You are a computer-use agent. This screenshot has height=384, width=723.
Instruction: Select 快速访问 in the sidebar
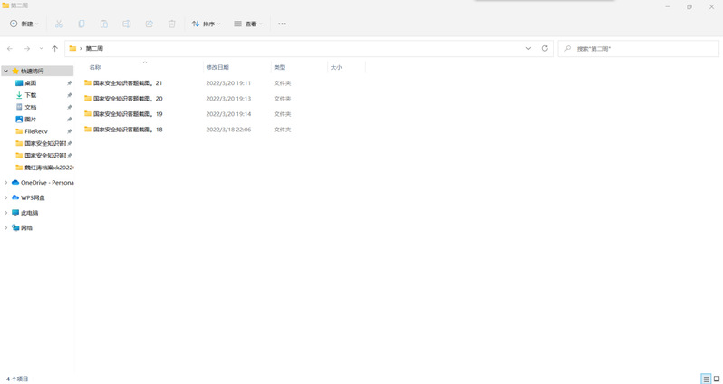[x=33, y=71]
